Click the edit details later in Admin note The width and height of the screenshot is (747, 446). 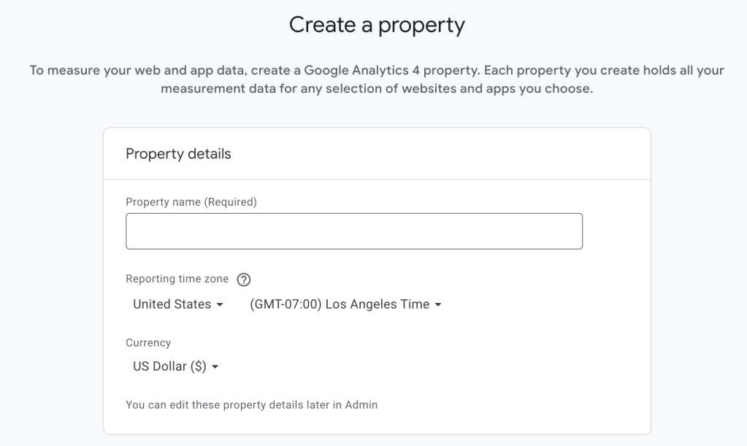click(252, 404)
